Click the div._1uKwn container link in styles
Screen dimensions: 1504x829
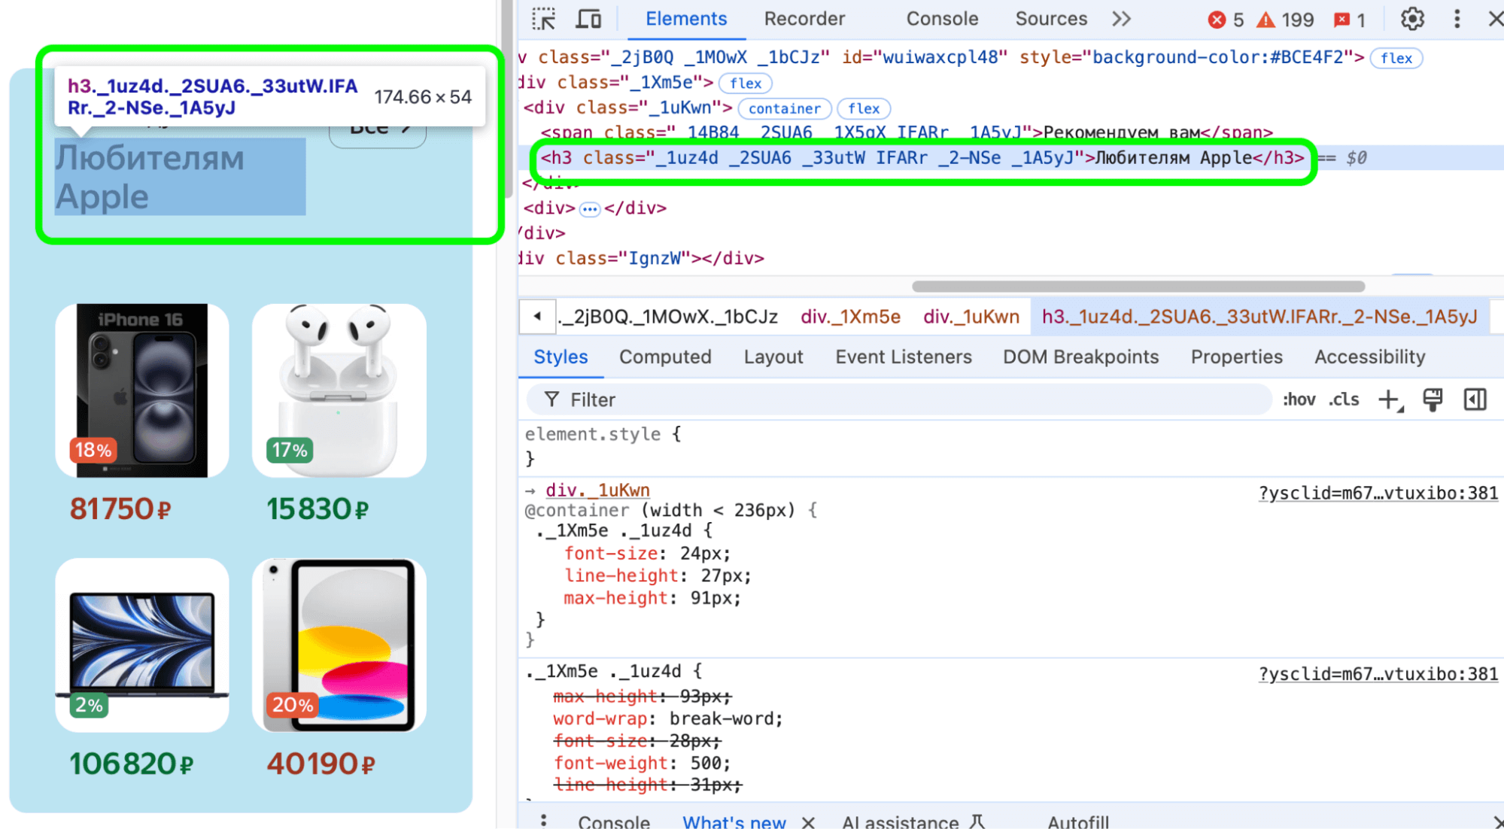tap(597, 490)
